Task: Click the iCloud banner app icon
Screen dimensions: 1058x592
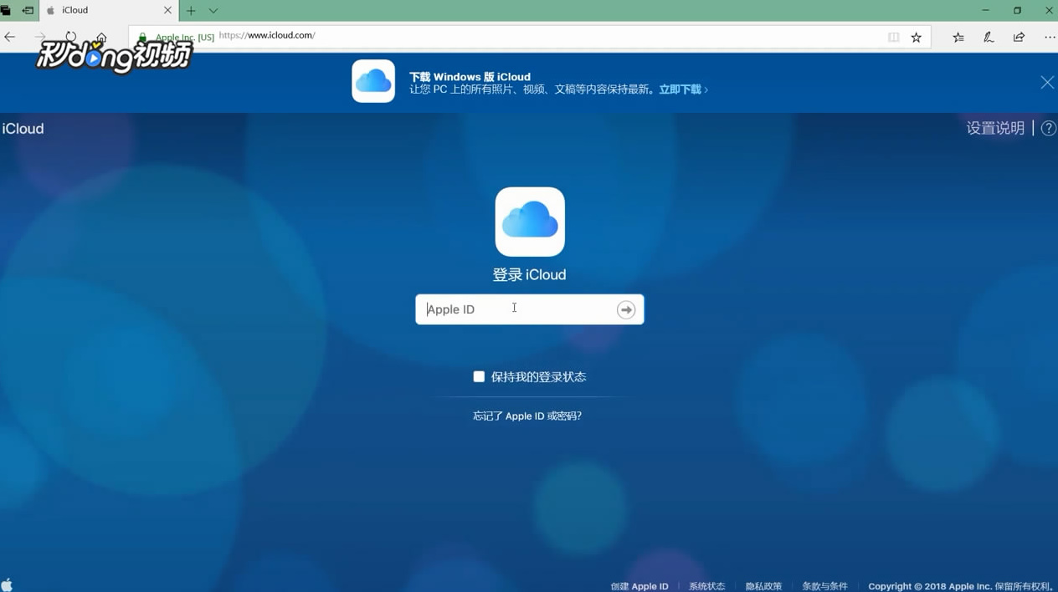Action: pos(373,81)
